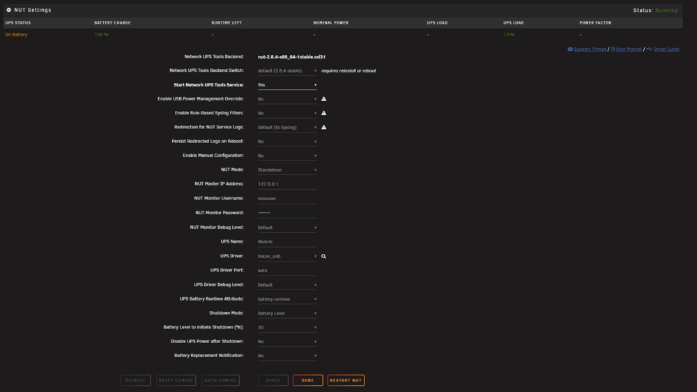The height and width of the screenshot is (392, 697).
Task: Click the NUT Master IP Address field
Action: pos(287,183)
